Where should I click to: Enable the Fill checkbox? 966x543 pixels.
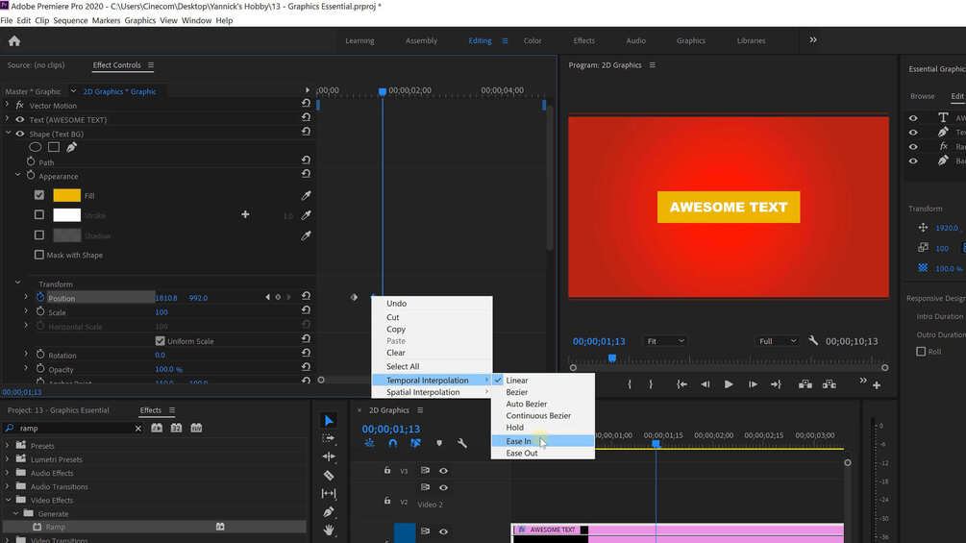tap(39, 195)
